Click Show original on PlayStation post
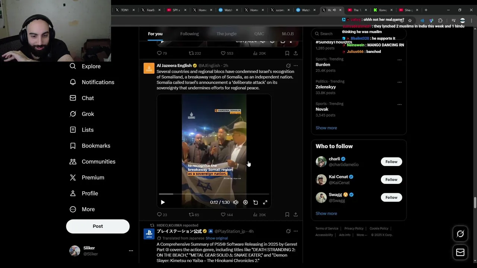This screenshot has height=268, width=477. (x=217, y=238)
